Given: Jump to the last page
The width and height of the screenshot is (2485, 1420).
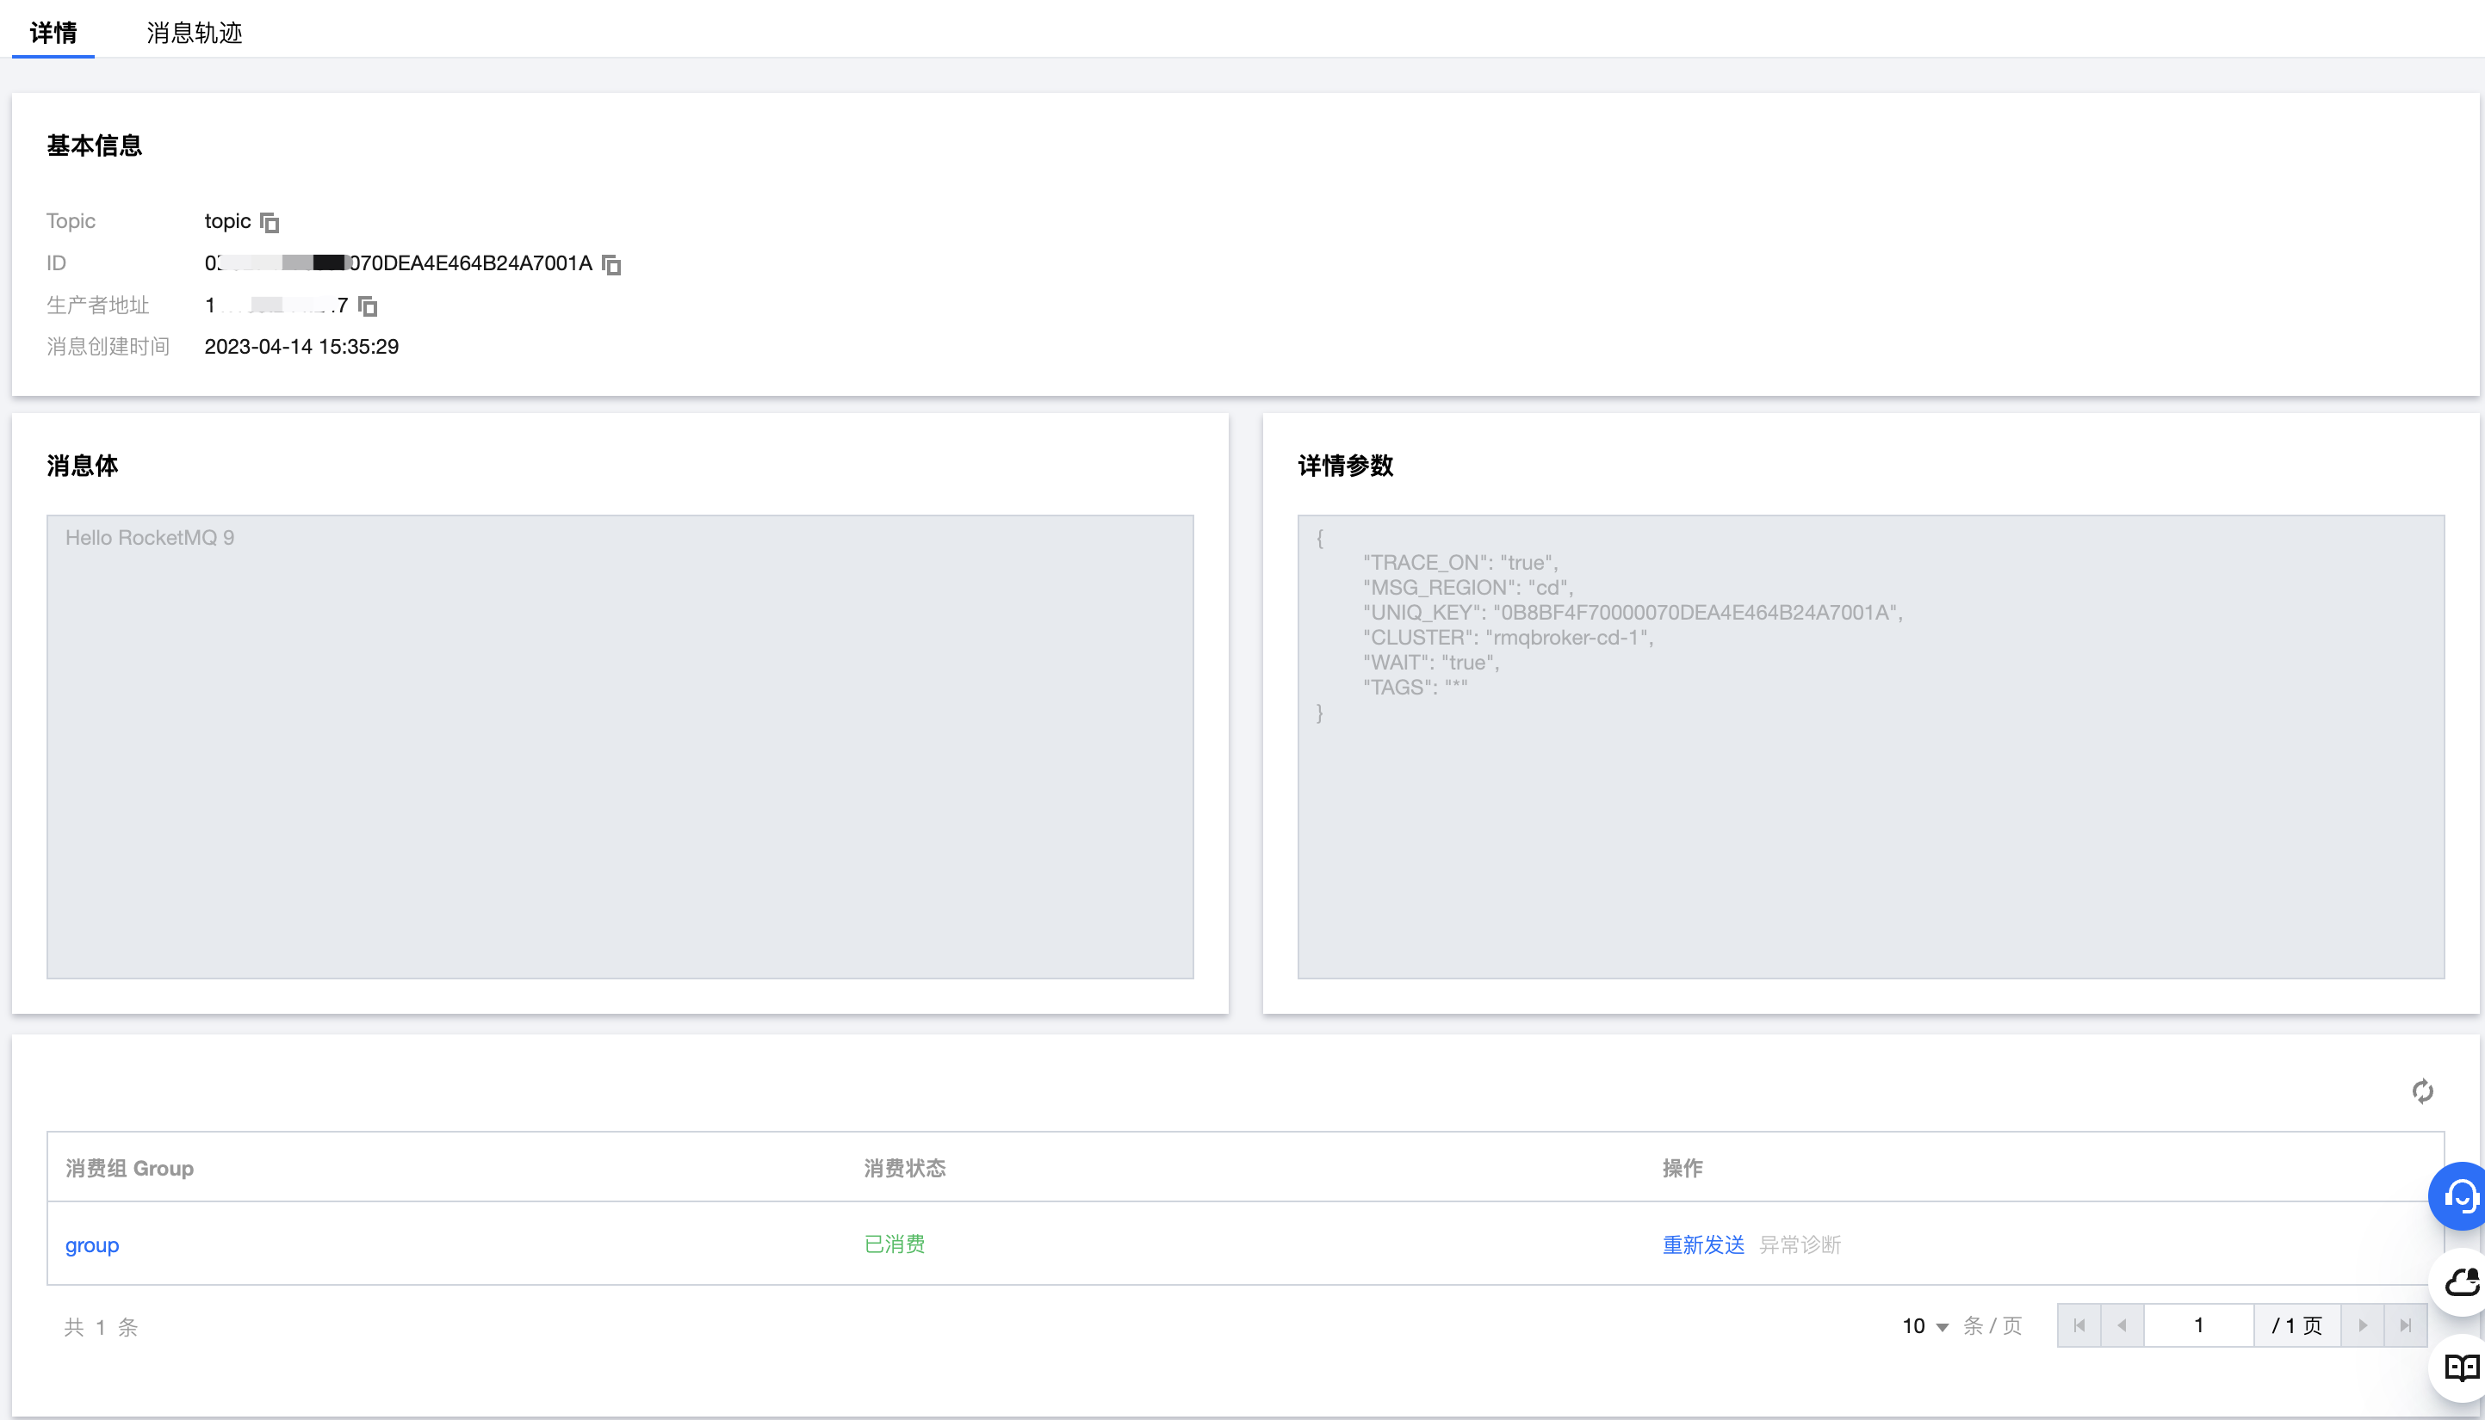Looking at the screenshot, I should [x=2405, y=1325].
